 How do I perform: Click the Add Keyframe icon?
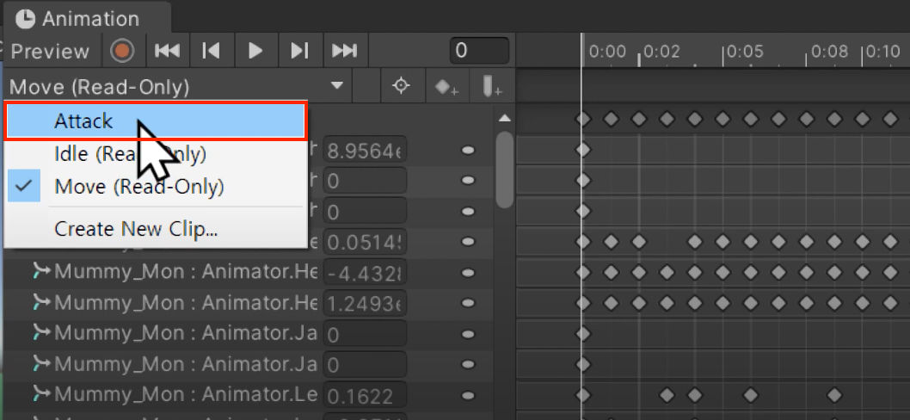coord(447,87)
